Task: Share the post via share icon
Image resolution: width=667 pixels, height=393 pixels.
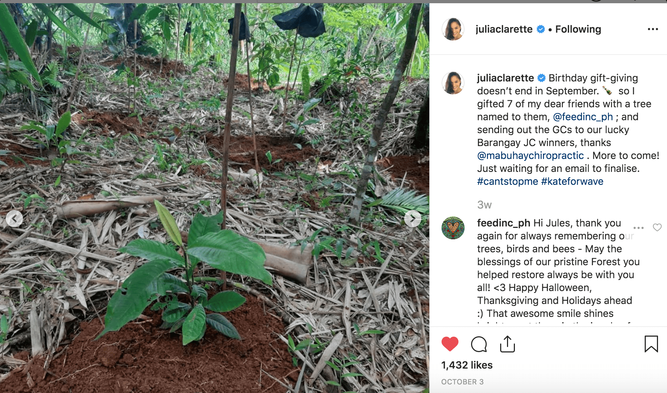Action: (507, 344)
